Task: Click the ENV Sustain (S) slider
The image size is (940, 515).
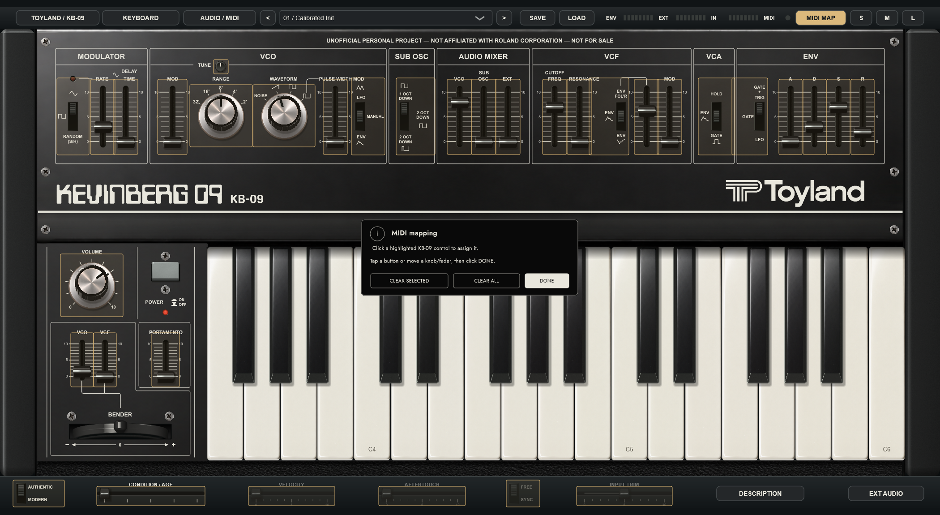Action: tap(838, 116)
